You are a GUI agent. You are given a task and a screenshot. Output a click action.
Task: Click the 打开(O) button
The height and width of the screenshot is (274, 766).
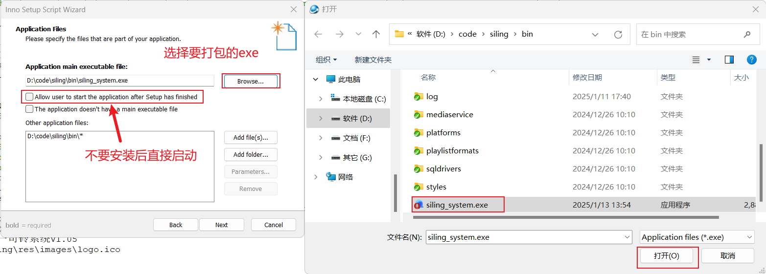667,255
